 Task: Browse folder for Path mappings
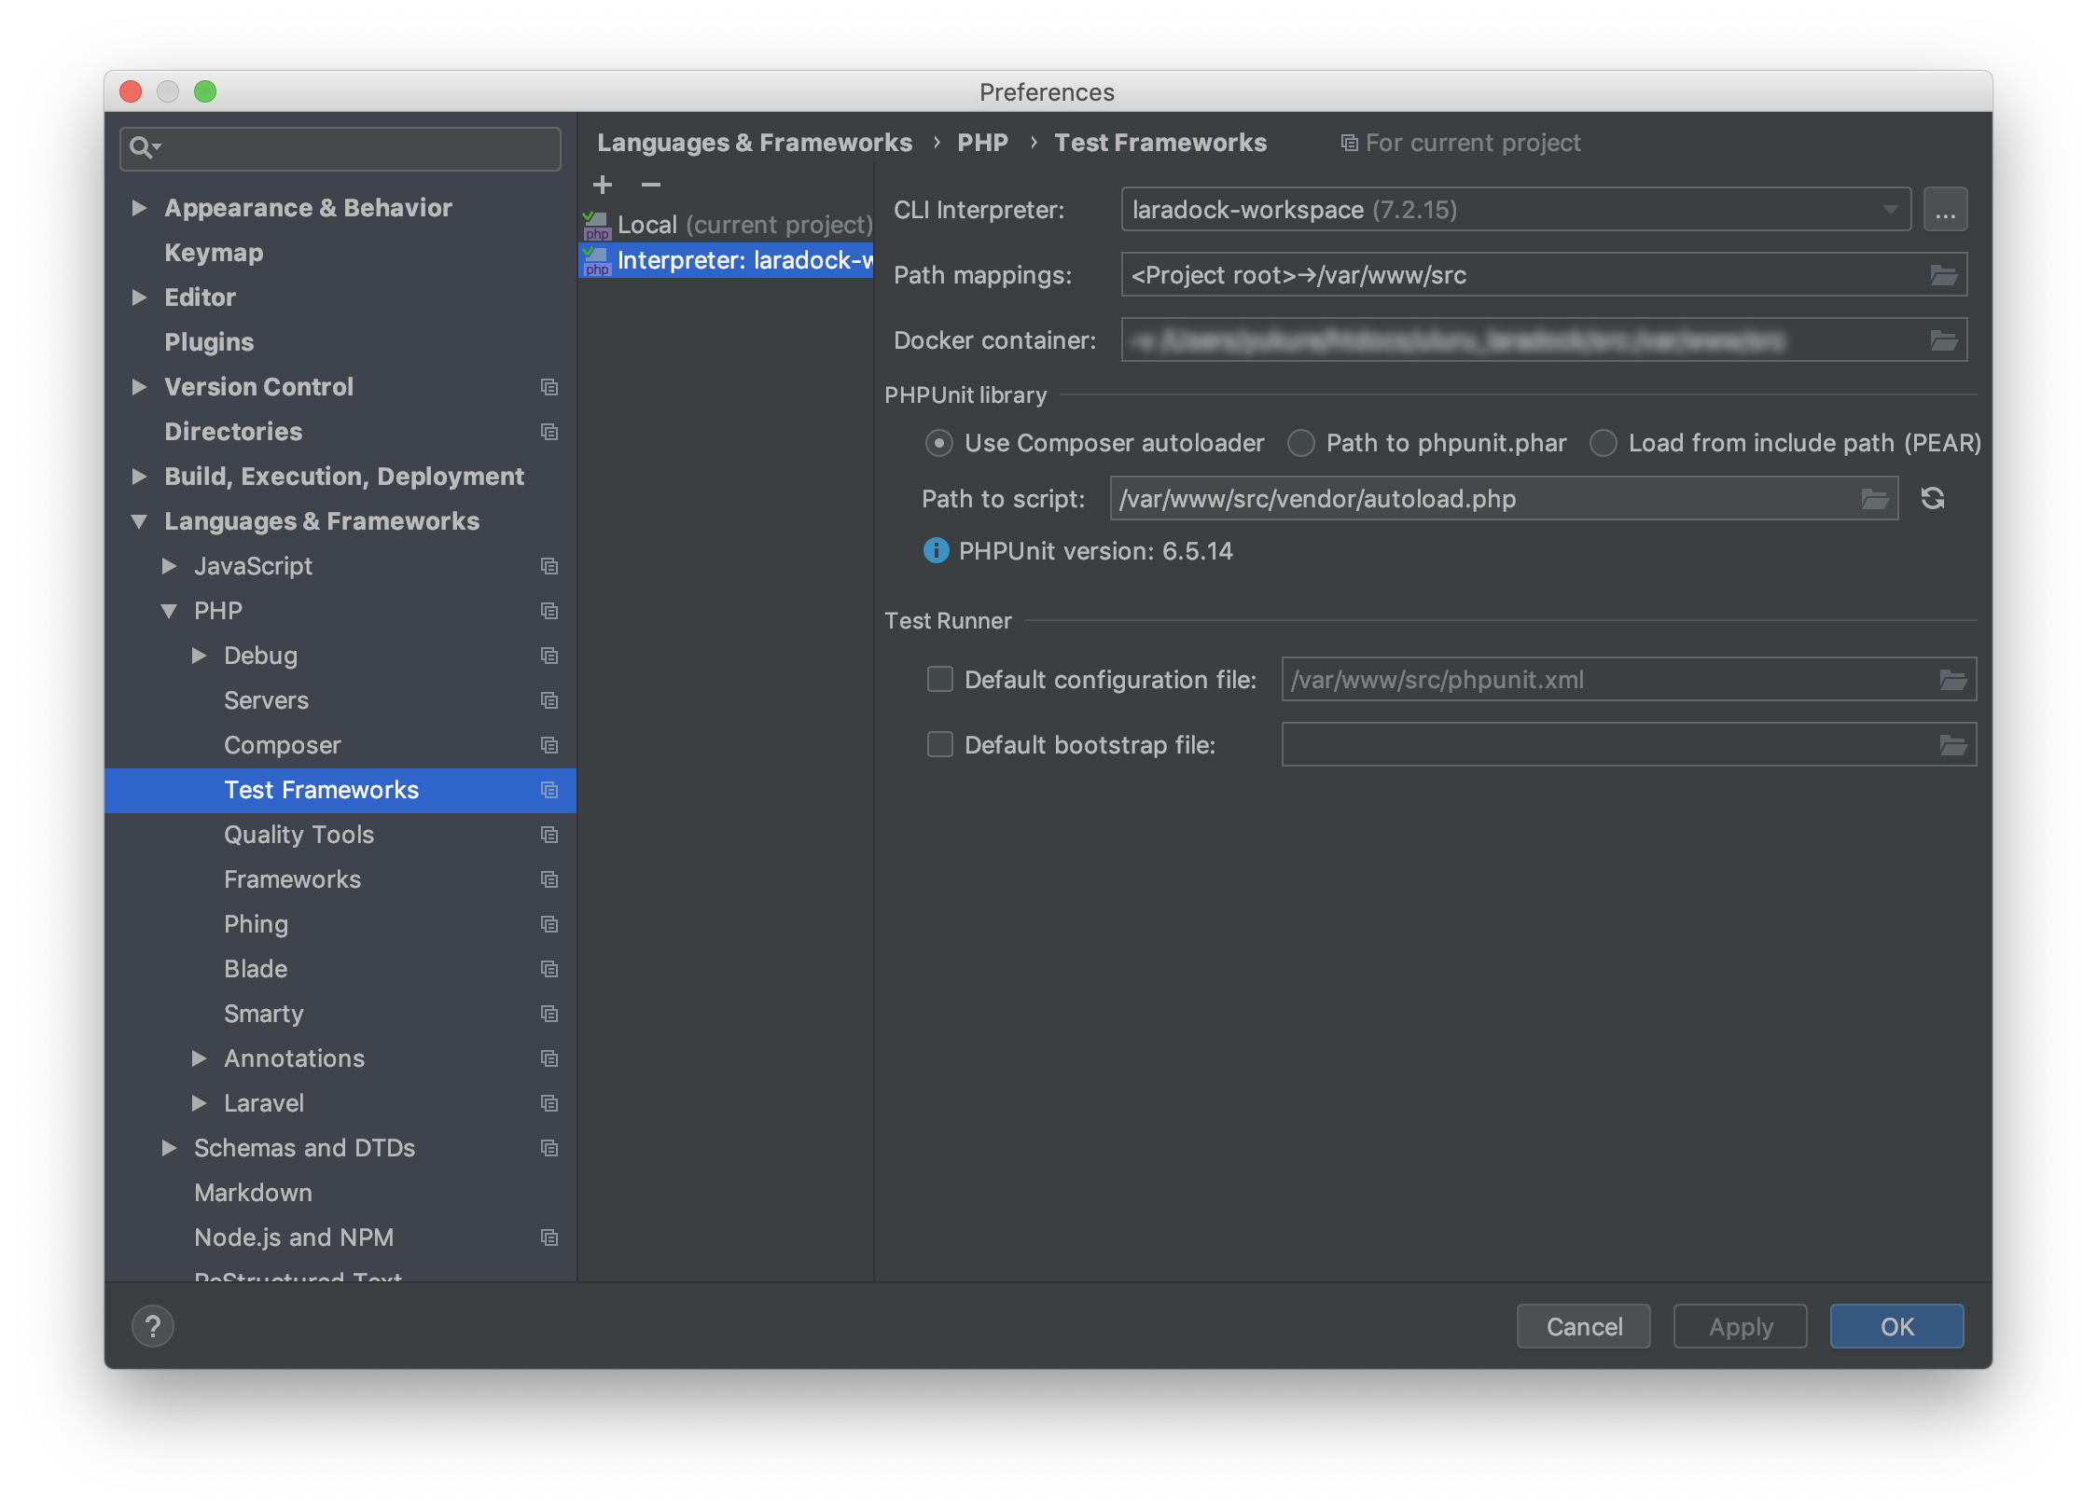pyautogui.click(x=1943, y=273)
